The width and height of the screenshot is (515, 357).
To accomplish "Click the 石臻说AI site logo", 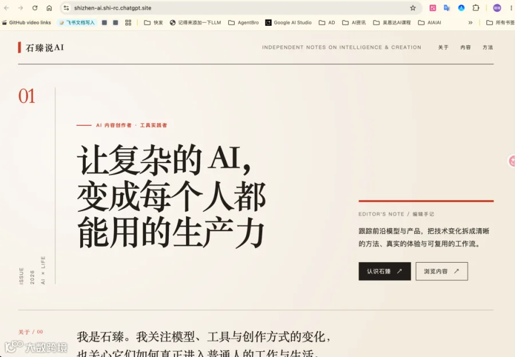I will tap(41, 47).
